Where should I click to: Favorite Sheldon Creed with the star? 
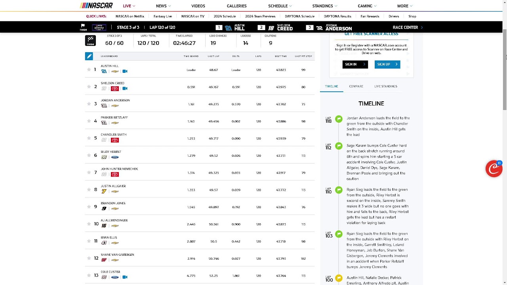[89, 87]
